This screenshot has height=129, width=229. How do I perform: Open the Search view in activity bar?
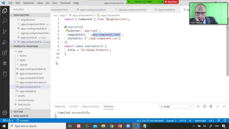(5, 21)
